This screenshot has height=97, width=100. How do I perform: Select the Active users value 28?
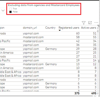click(95, 49)
